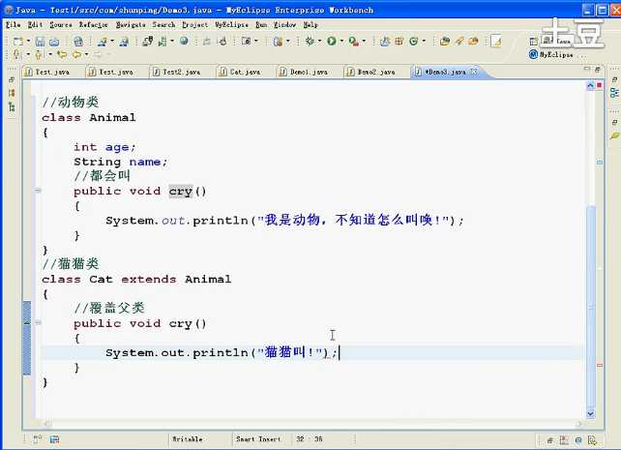Click the 32 : 36 cursor position
The height and width of the screenshot is (450, 621).
310,439
